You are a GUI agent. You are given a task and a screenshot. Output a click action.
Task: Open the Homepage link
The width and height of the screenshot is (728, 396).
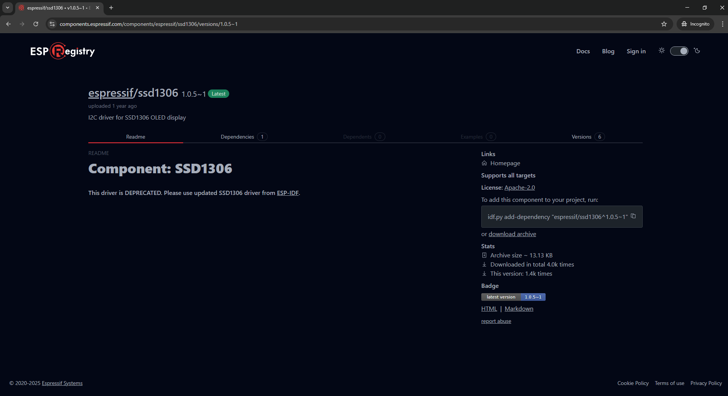pos(505,163)
